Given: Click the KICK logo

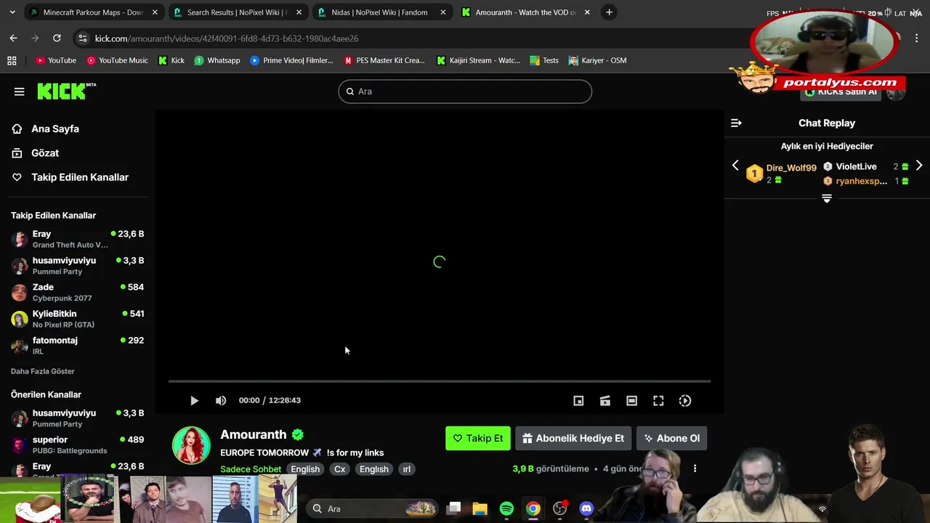Looking at the screenshot, I should (x=66, y=91).
